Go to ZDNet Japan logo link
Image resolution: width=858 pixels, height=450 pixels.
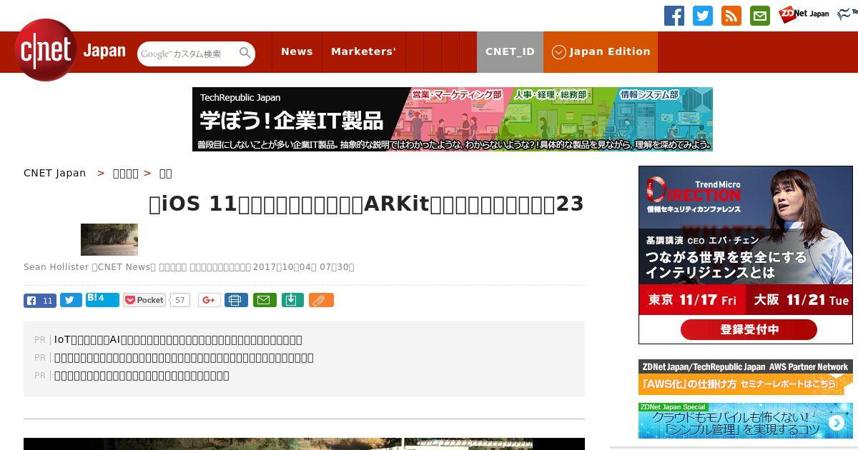click(804, 14)
